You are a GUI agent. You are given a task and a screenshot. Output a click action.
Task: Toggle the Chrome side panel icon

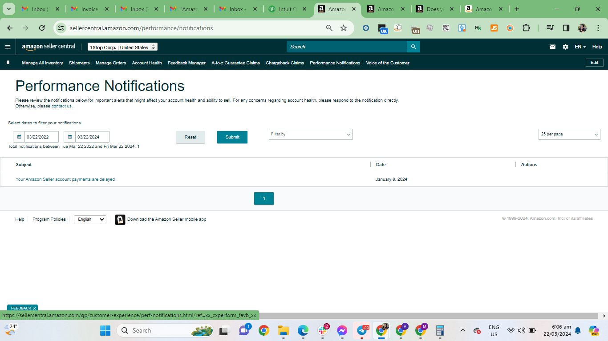coord(566,28)
